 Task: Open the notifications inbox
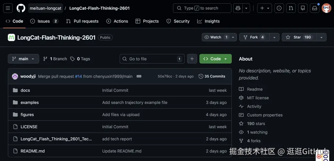click(x=315, y=8)
